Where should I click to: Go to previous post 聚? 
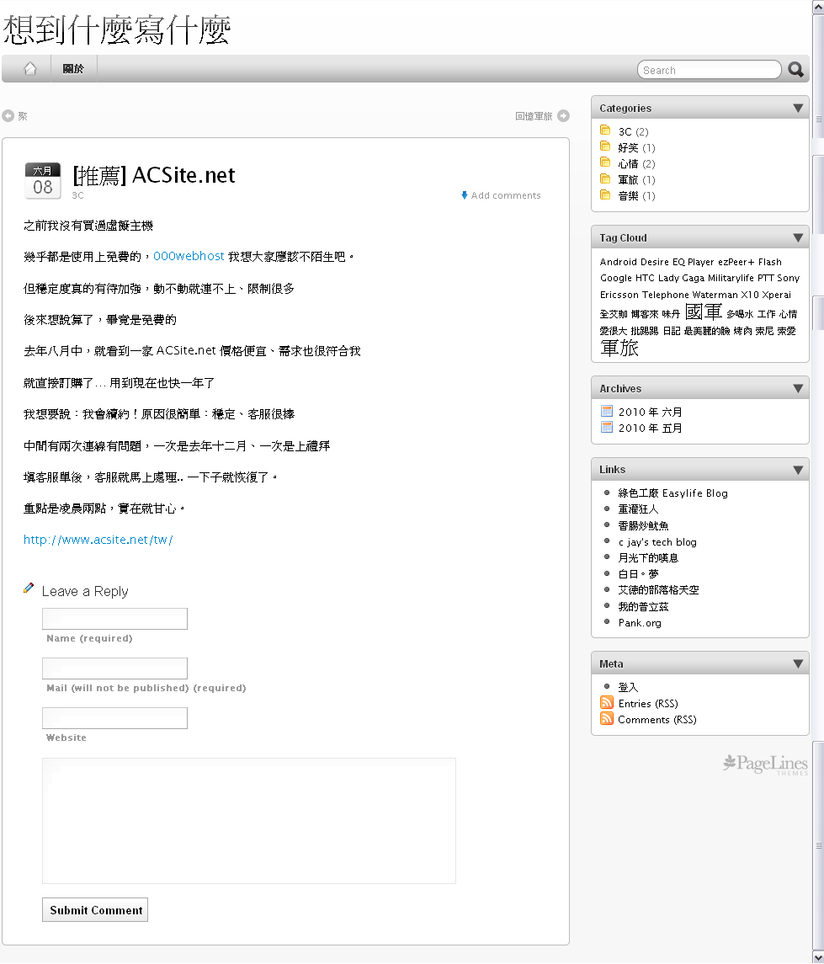coord(23,115)
